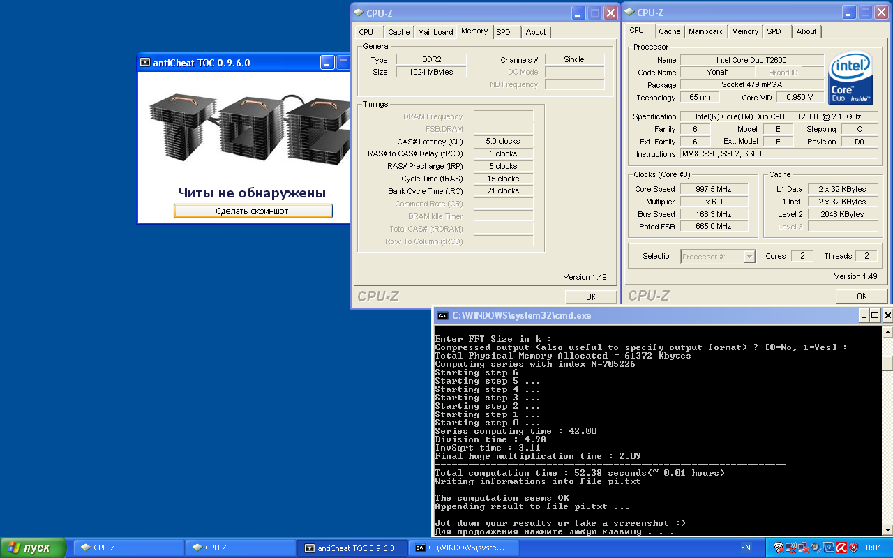The width and height of the screenshot is (893, 558).
Task: Click the taskbar clock showing 0:04
Action: tap(873, 548)
